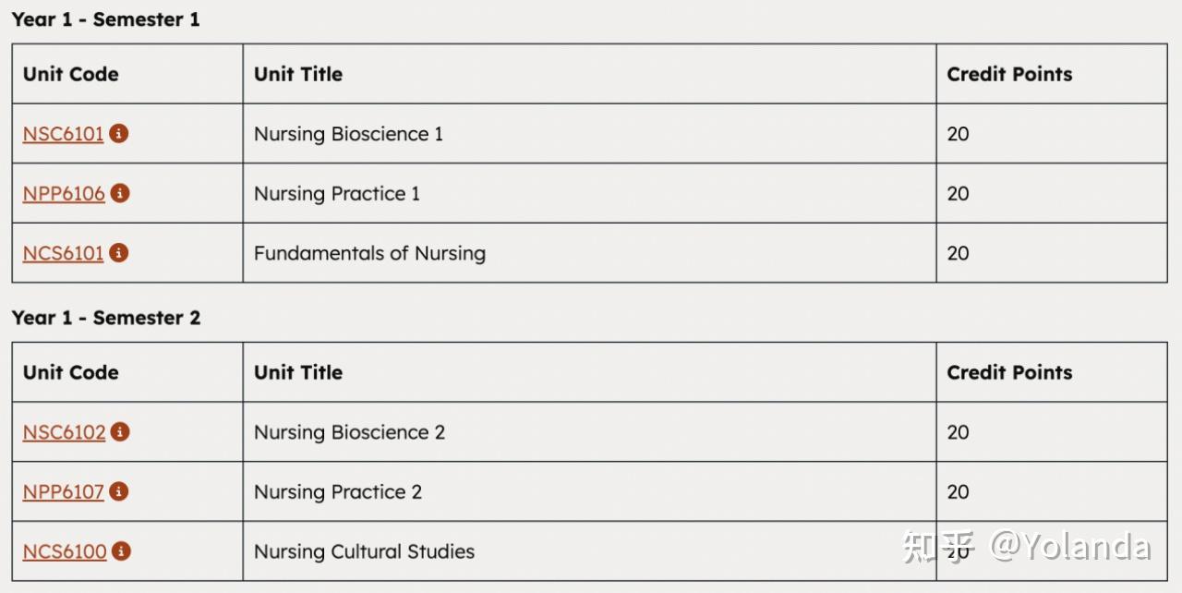
Task: Click the info icon beside NSC6102
Action: click(x=120, y=431)
